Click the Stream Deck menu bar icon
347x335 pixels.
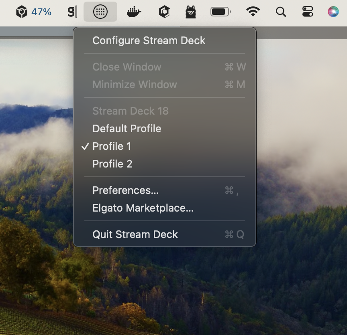[100, 12]
